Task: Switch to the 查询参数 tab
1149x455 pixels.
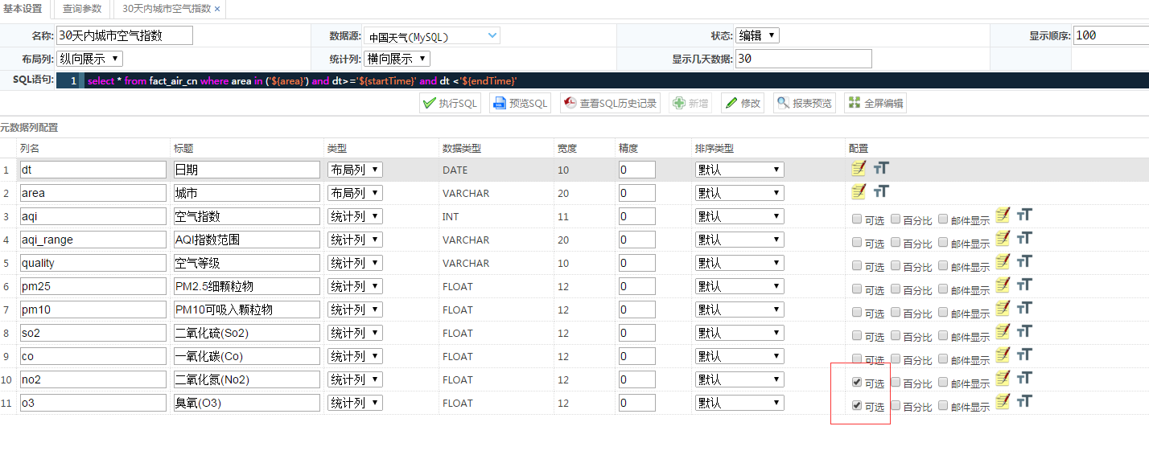Action: tap(83, 8)
